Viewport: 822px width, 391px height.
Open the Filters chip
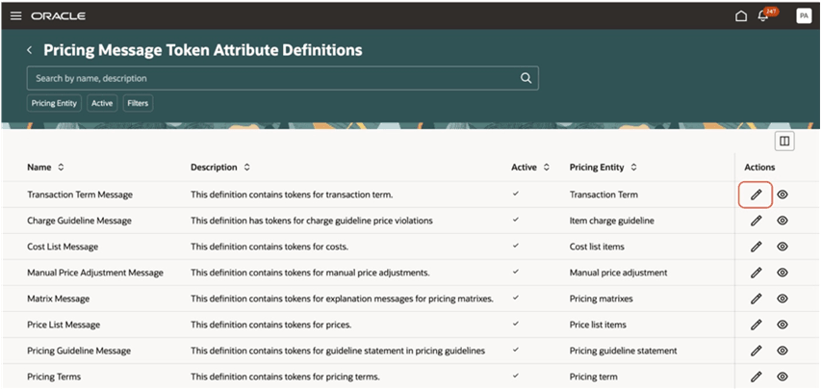(138, 103)
